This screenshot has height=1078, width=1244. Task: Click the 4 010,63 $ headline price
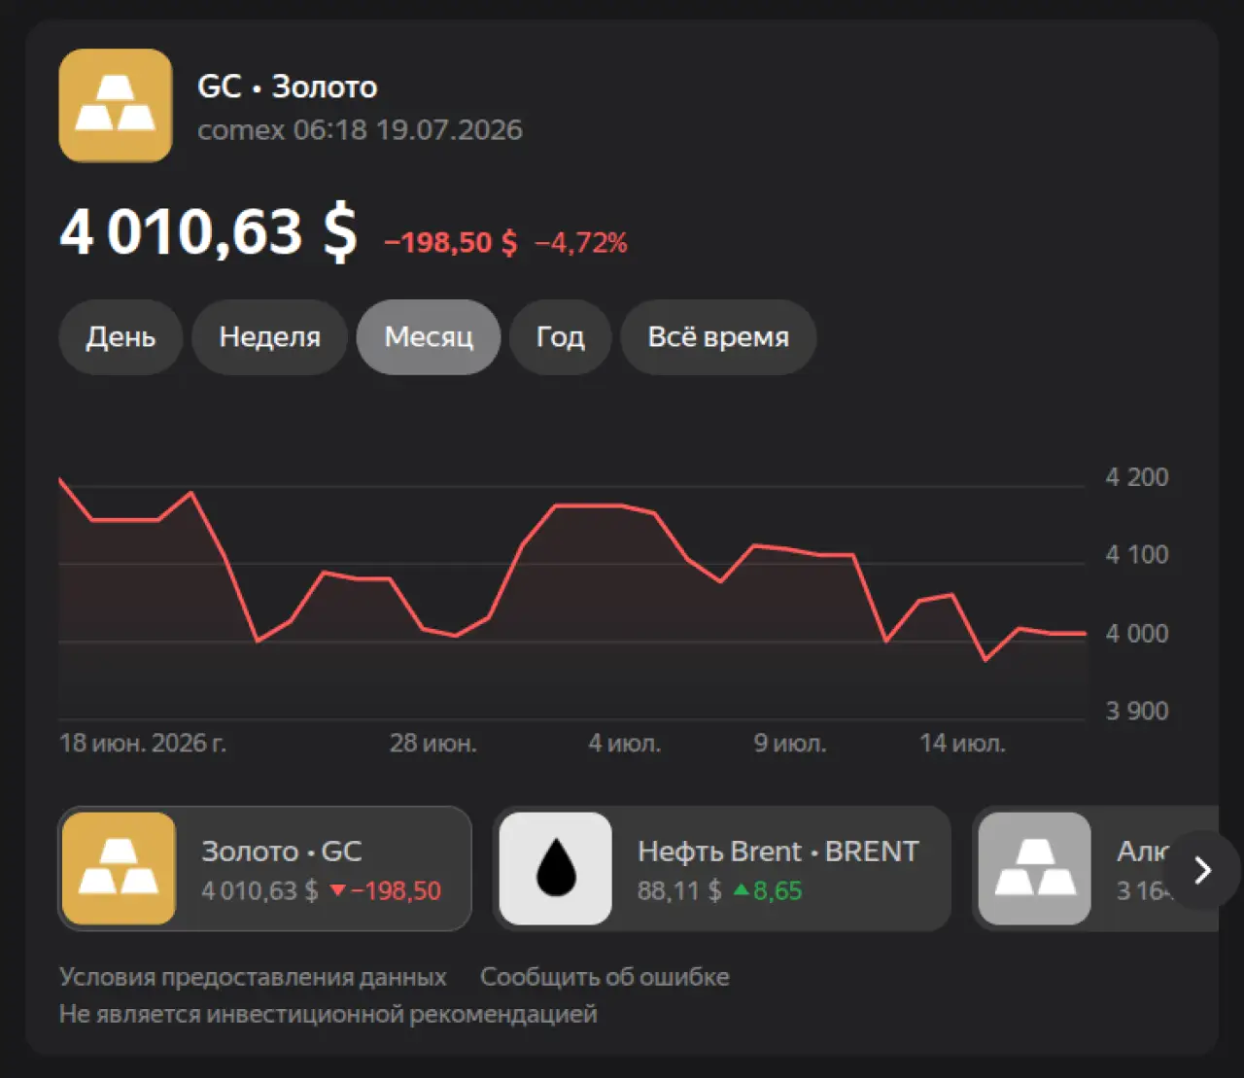point(209,233)
